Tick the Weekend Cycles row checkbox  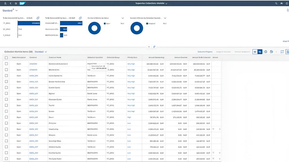6,147
